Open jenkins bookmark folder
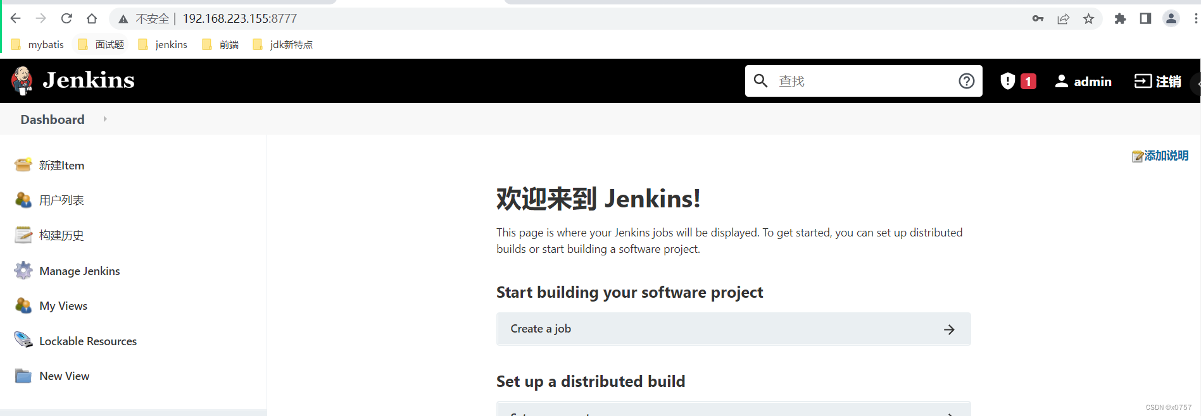 point(163,44)
